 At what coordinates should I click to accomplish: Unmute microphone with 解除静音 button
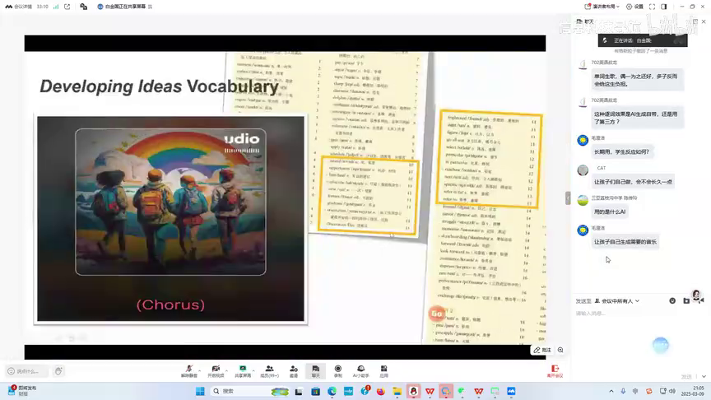(x=189, y=370)
